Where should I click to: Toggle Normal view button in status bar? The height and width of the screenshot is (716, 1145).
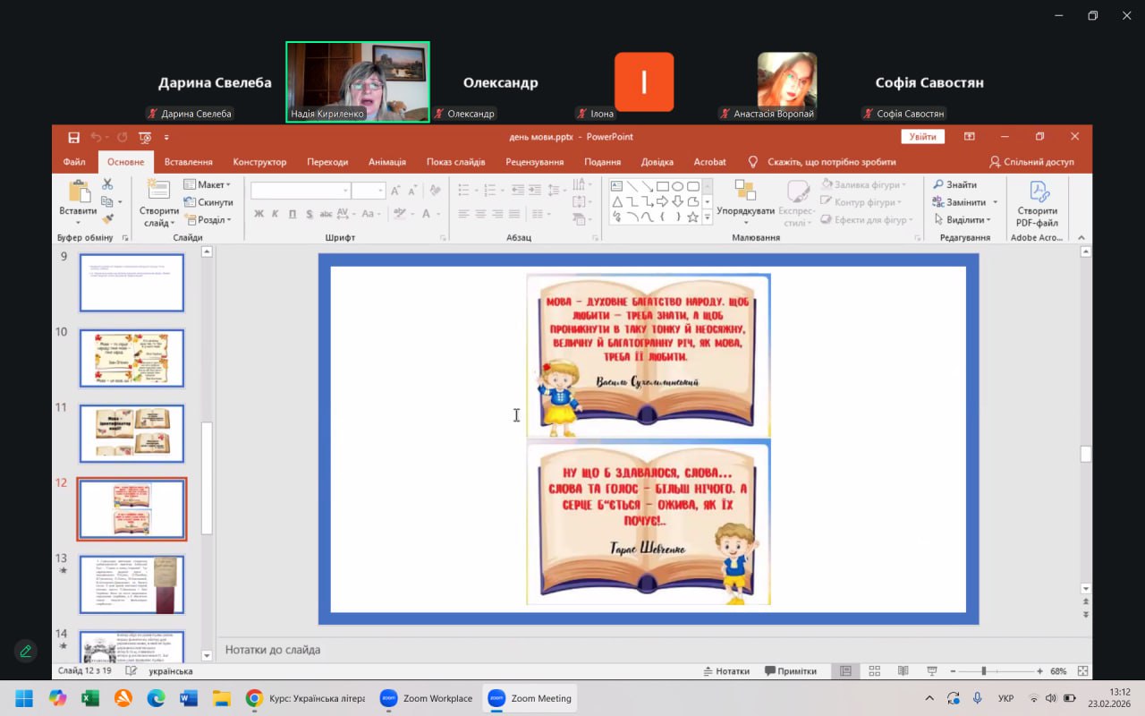pyautogui.click(x=845, y=671)
